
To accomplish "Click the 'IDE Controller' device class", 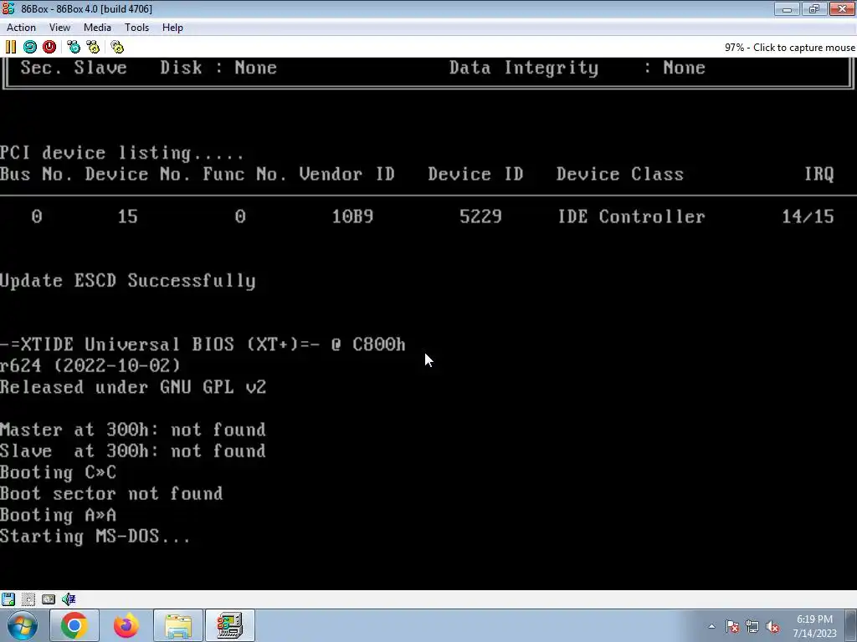I will point(631,217).
